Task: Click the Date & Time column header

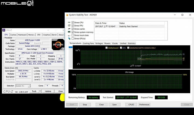Action: tap(106, 23)
